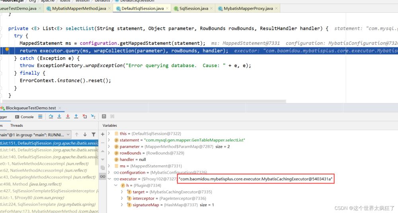Close the MybatisMapperProxy.java tab
Image resolution: width=398 pixels, height=213 pixels.
(x=276, y=8)
